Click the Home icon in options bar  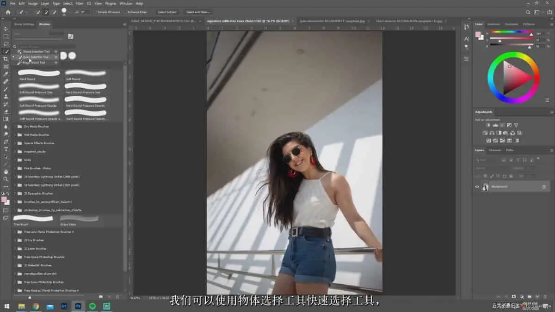[x=8, y=12]
